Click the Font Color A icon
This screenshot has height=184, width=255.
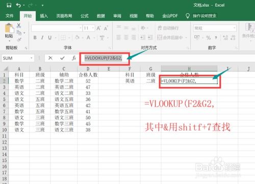click(x=88, y=38)
